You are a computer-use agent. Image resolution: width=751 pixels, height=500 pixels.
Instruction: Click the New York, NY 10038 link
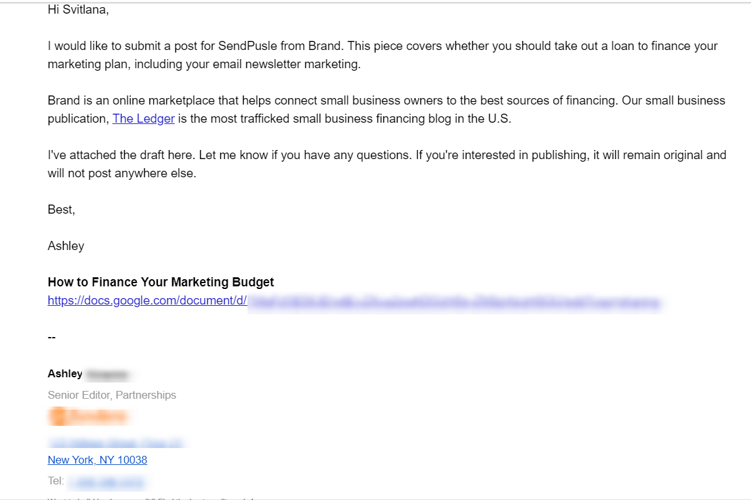point(97,460)
